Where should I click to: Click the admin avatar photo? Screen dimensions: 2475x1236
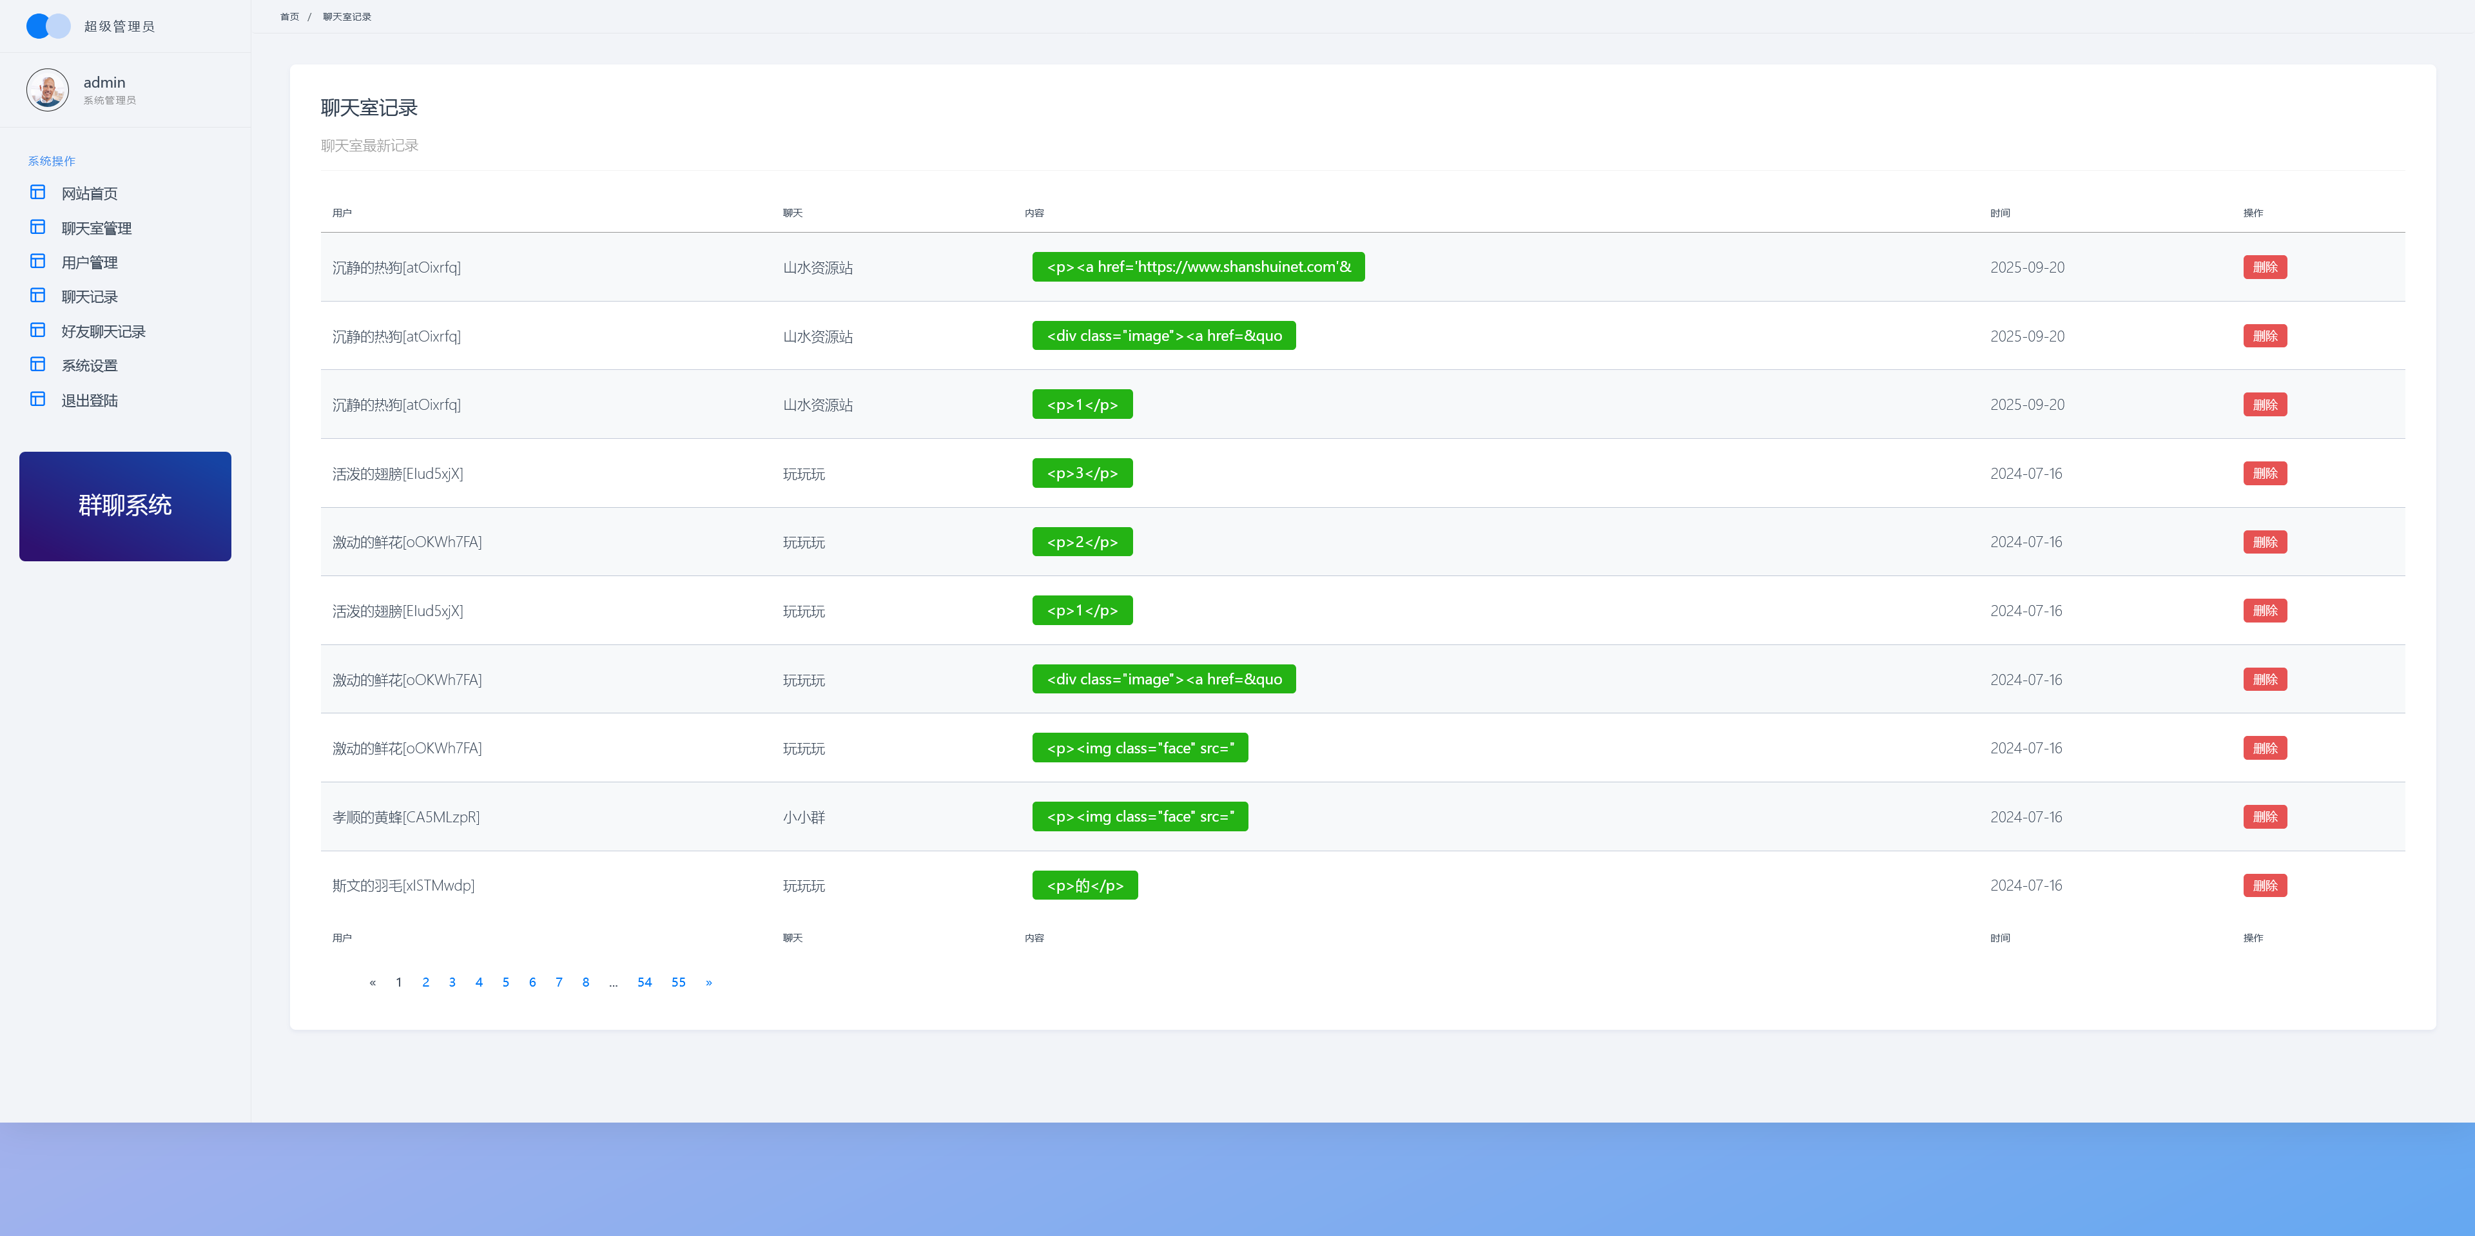point(47,90)
